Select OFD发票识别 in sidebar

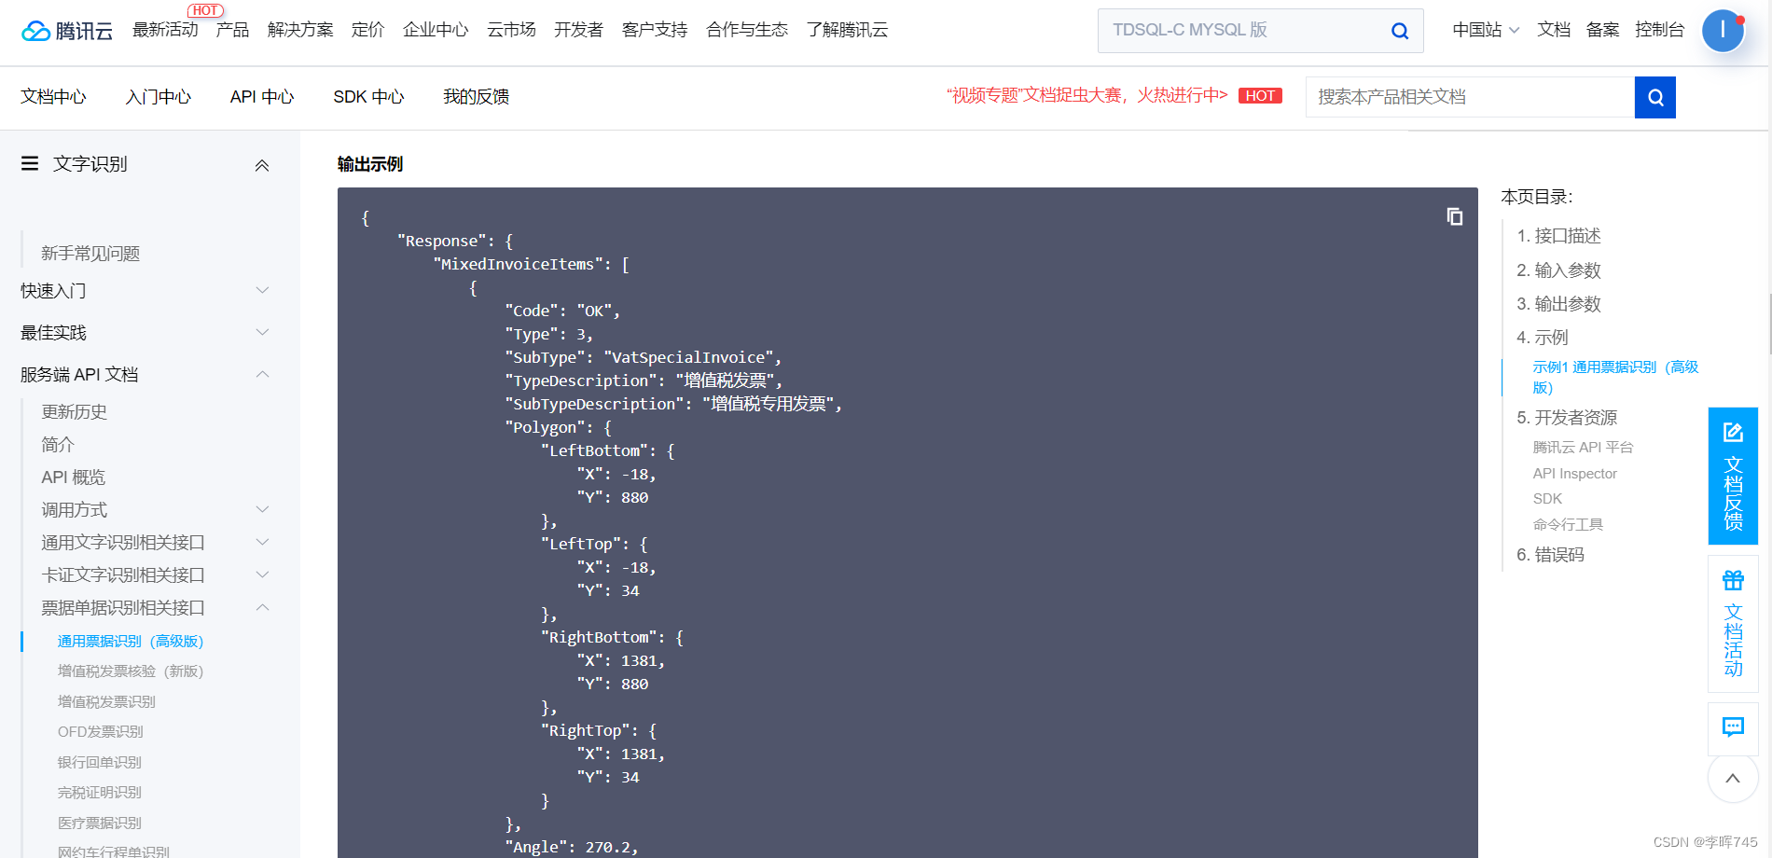pos(101,731)
